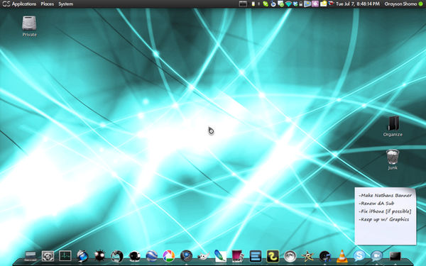Click the GS logo in the top panel
This screenshot has width=426, height=266.
pyautogui.click(x=6, y=4)
